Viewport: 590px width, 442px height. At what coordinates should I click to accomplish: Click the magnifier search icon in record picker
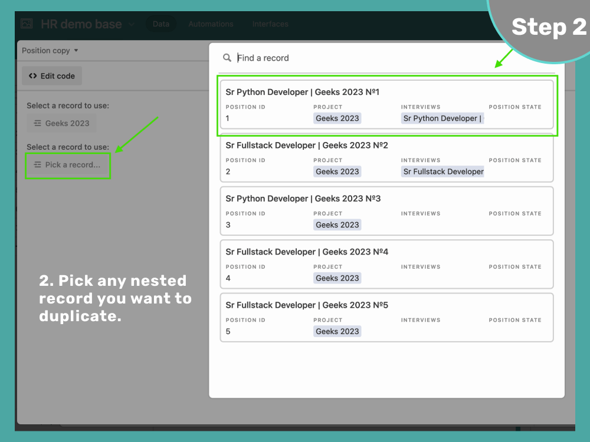click(227, 58)
